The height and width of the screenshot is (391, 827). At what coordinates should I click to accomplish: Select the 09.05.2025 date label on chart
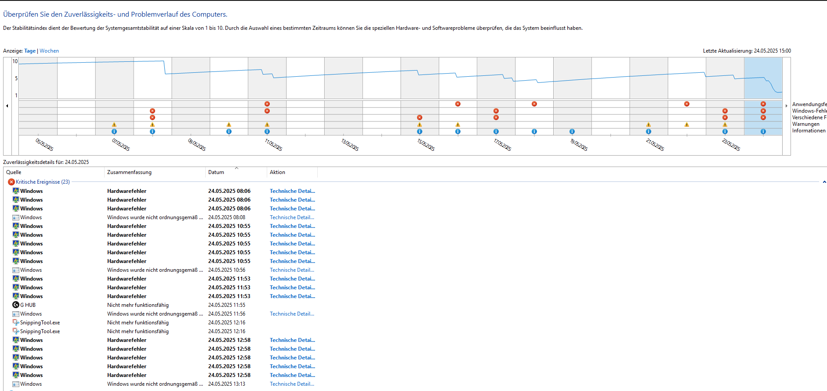point(197,145)
